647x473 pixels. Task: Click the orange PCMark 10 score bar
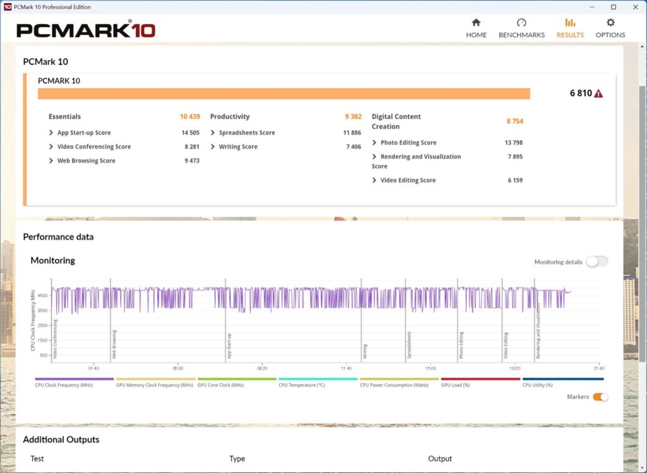284,94
